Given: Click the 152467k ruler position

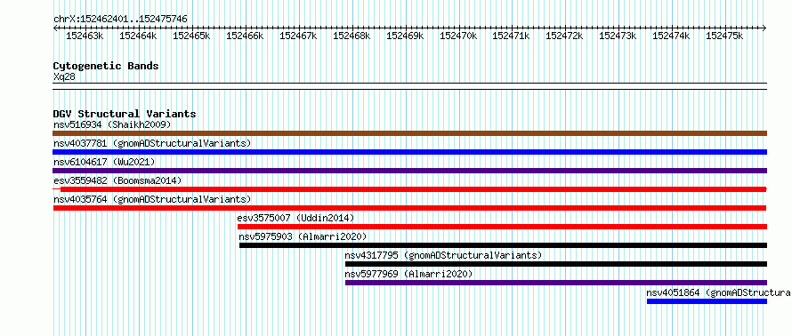Looking at the screenshot, I should 298,36.
